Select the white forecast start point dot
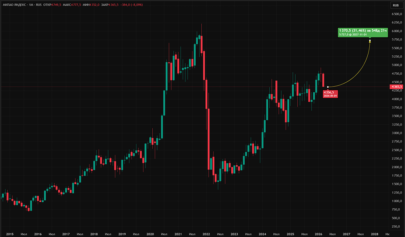This screenshot has width=405, height=237. point(328,87)
